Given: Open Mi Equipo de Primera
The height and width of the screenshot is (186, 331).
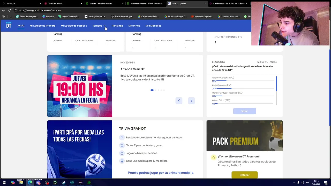Looking at the screenshot, I should (42, 26).
